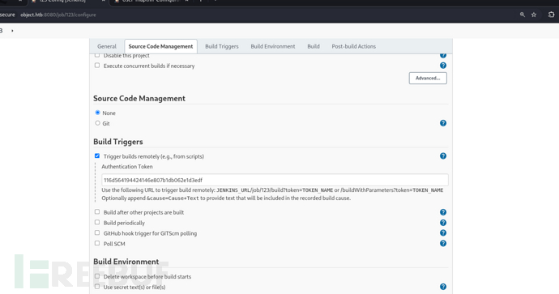Open help for Build after other projects
This screenshot has height=294, width=559.
pos(443,212)
